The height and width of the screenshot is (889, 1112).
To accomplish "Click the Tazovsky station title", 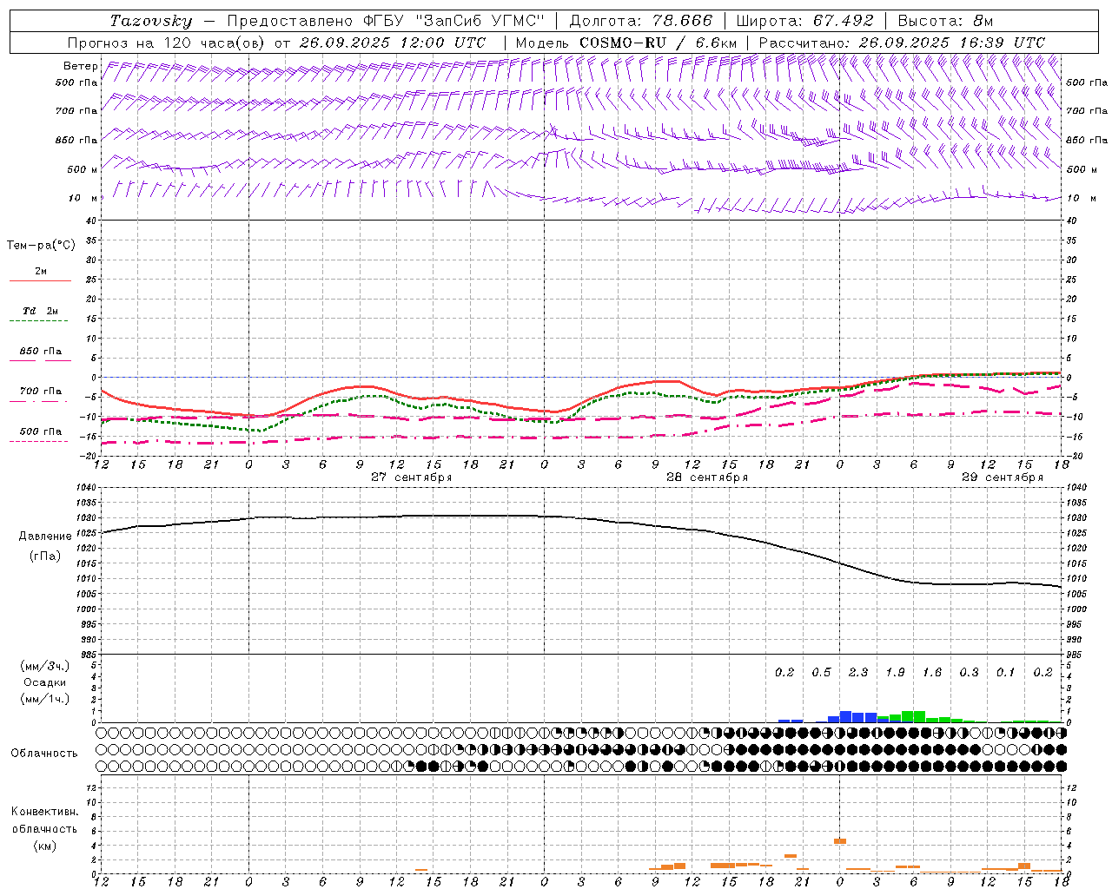I will pos(150,21).
